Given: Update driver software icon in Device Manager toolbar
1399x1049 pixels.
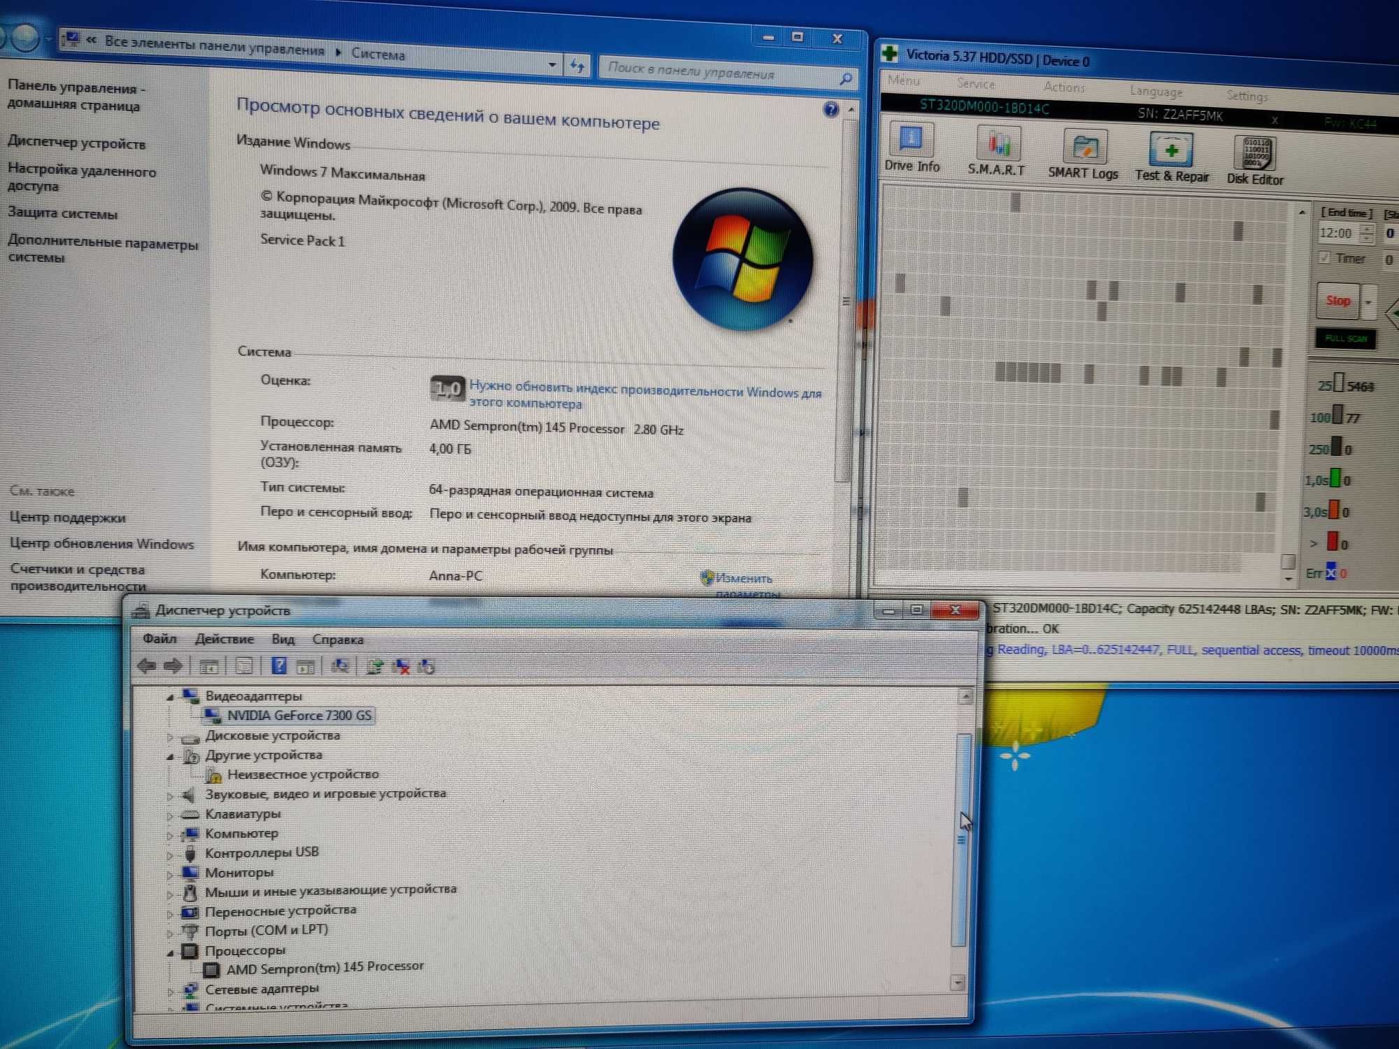Looking at the screenshot, I should tap(375, 666).
